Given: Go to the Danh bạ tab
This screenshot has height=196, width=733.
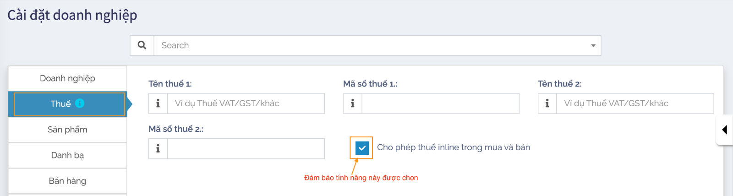Looking at the screenshot, I should 67,155.
